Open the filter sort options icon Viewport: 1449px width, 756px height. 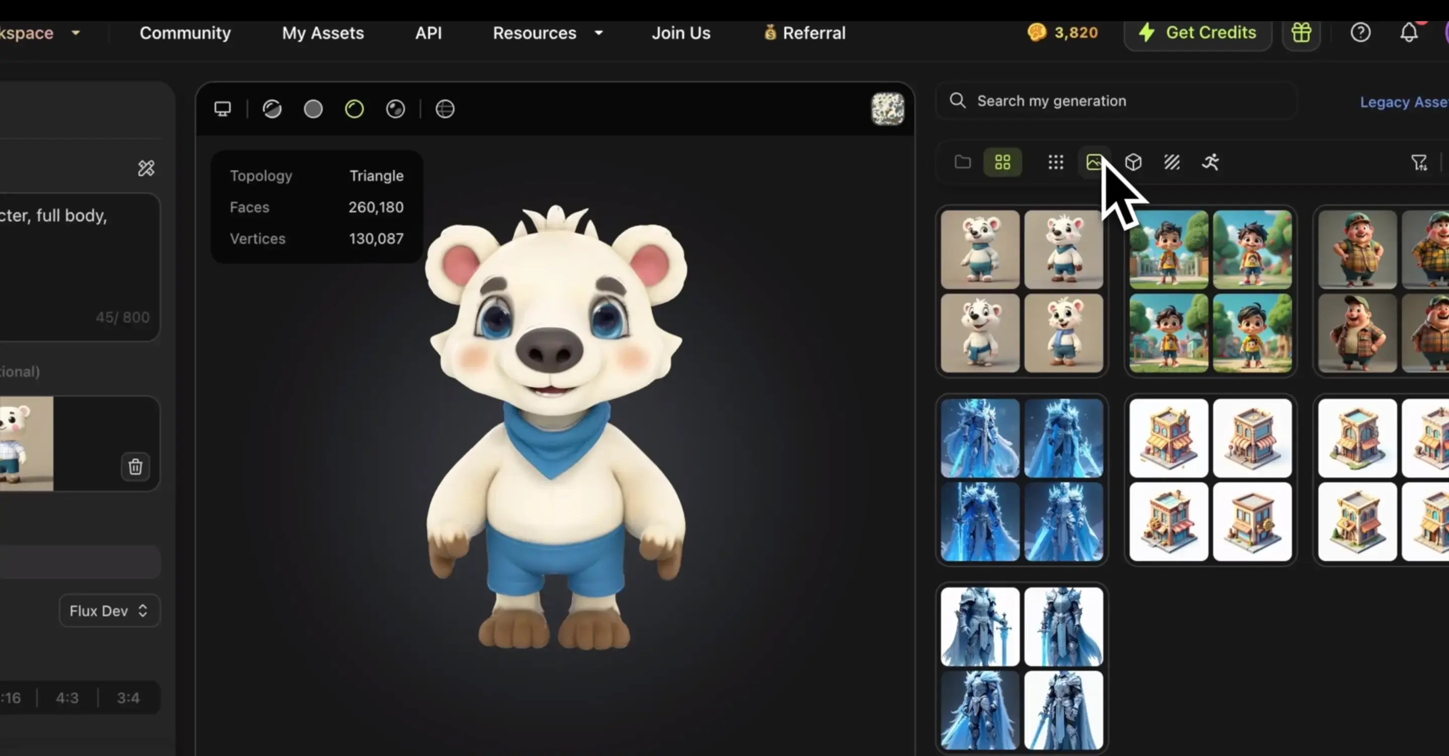1419,162
